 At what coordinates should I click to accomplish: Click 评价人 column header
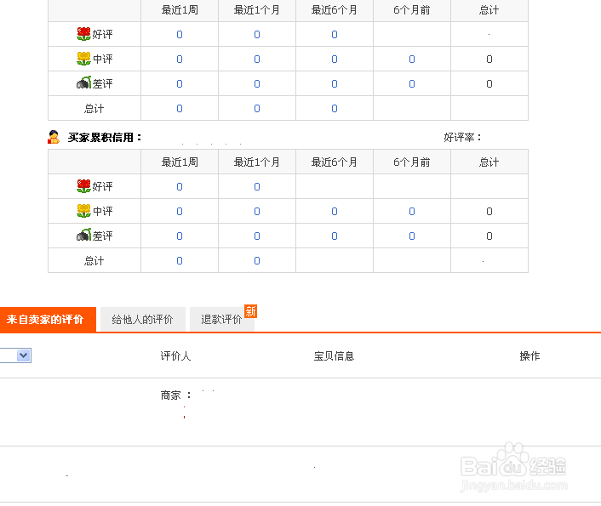(175, 355)
